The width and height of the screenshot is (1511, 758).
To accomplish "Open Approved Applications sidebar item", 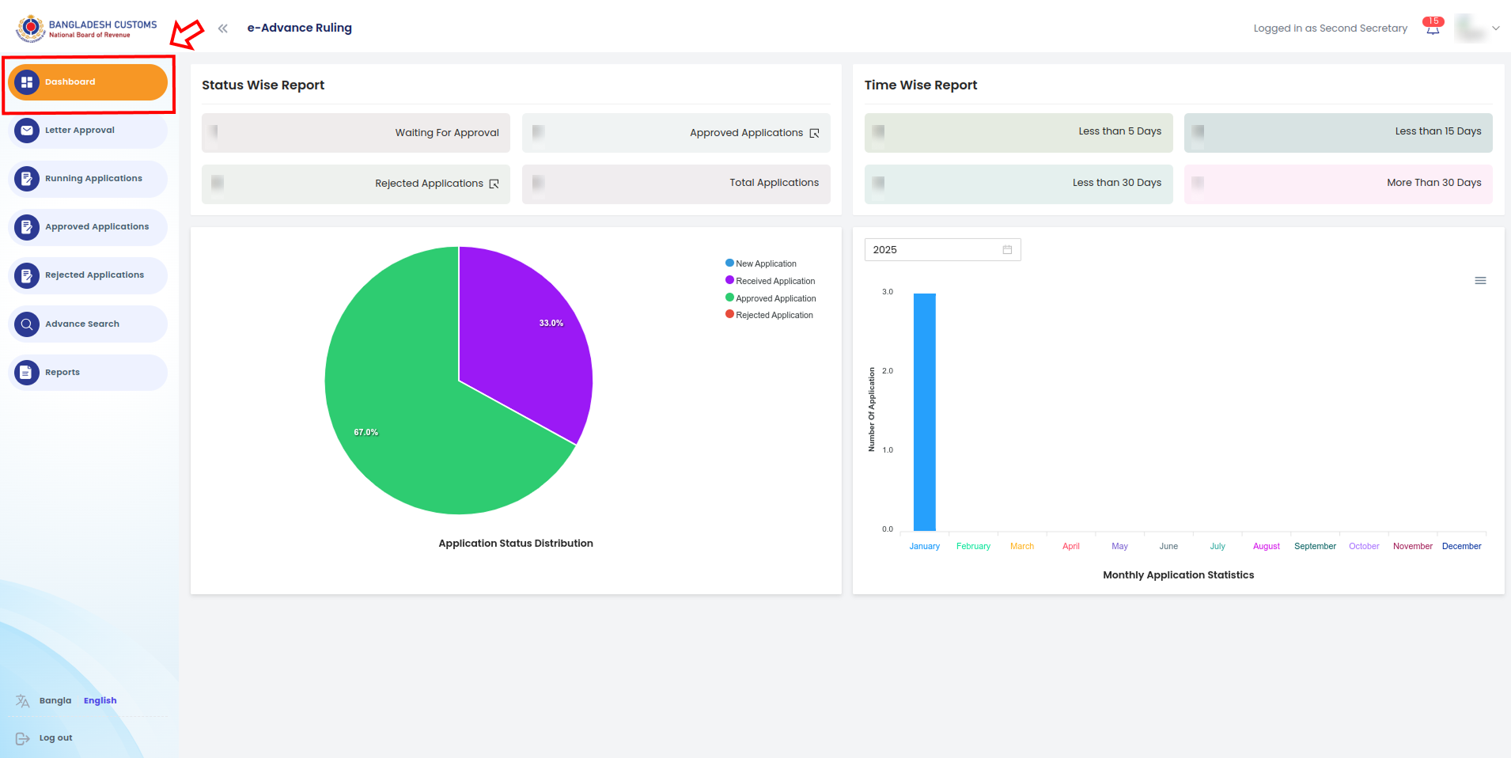I will tap(88, 227).
